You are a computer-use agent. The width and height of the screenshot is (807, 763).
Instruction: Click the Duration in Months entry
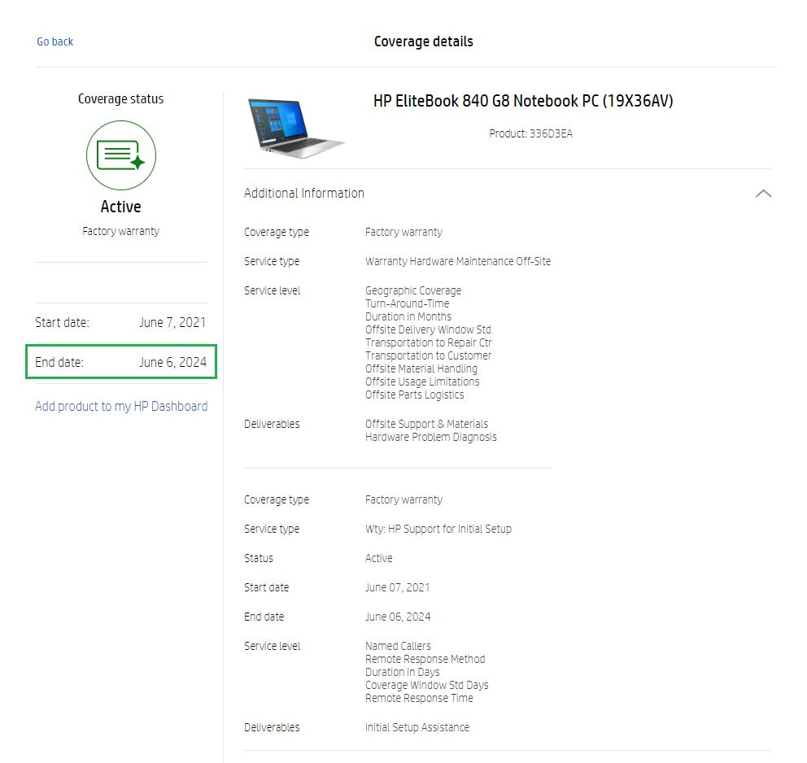point(408,316)
